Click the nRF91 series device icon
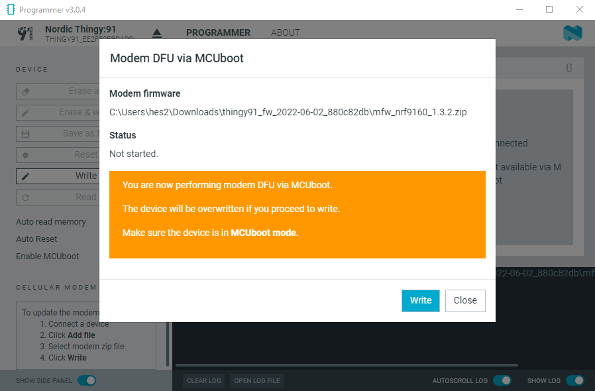The height and width of the screenshot is (391, 595). (x=25, y=33)
